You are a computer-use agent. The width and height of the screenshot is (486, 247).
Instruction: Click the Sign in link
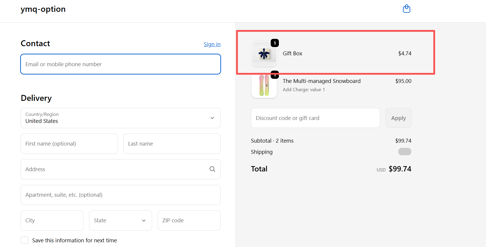coord(212,44)
